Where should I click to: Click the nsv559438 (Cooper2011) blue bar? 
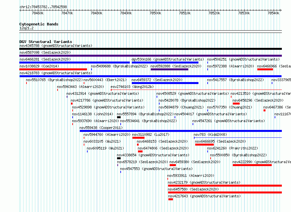(x=181, y=131)
